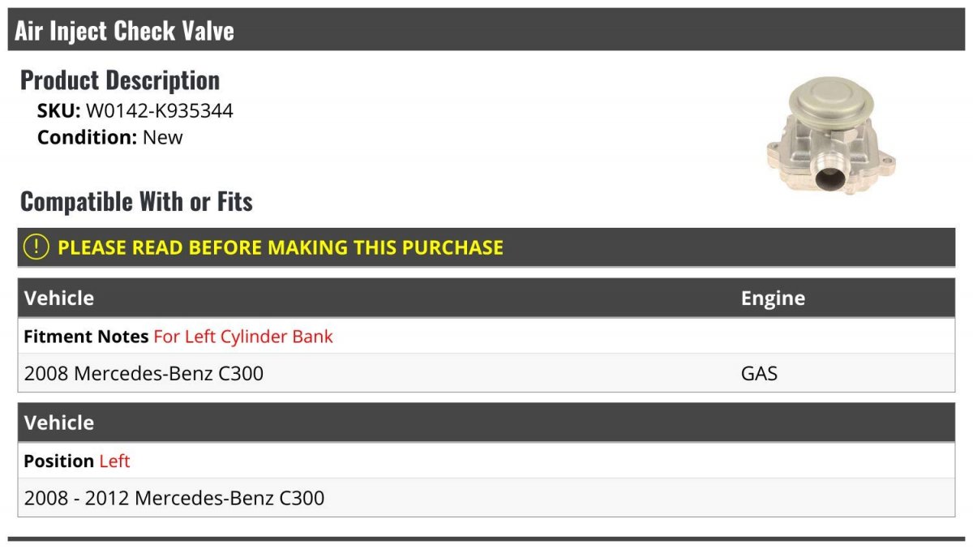973x549 pixels.
Task: Click the red 'Left' position value
Action: pos(114,461)
